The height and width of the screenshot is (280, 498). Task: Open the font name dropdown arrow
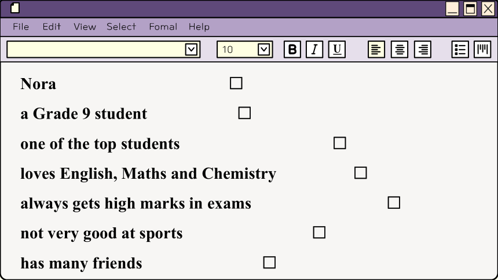(191, 50)
